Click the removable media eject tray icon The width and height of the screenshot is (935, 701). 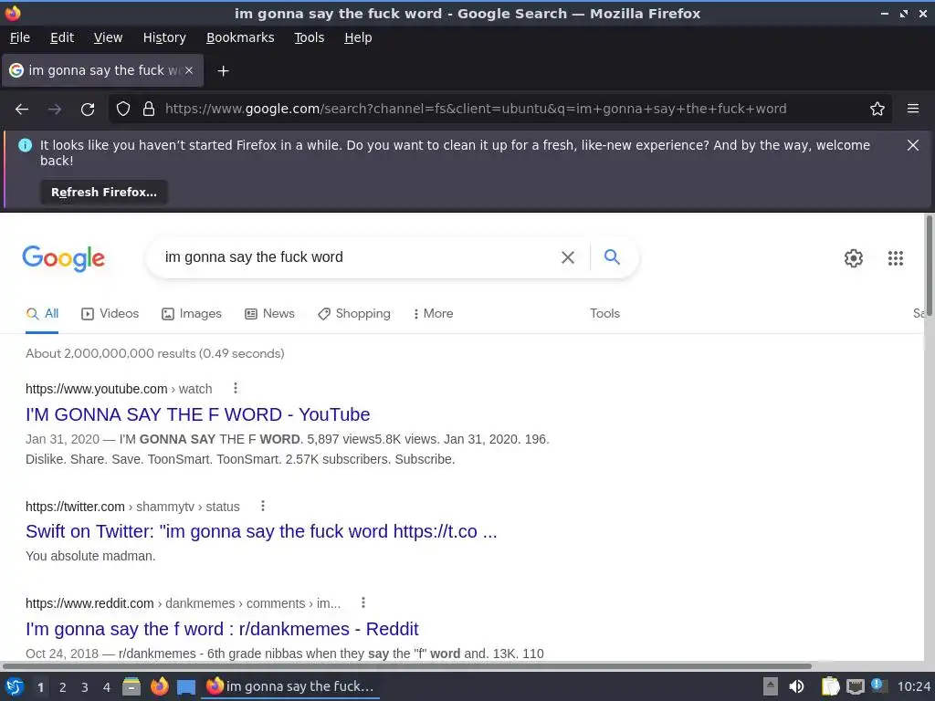point(771,686)
